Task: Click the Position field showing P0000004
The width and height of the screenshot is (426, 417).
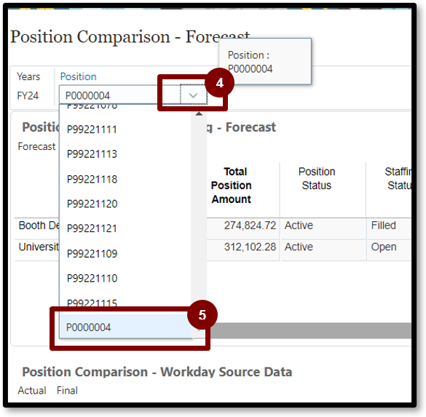Action: [120, 95]
